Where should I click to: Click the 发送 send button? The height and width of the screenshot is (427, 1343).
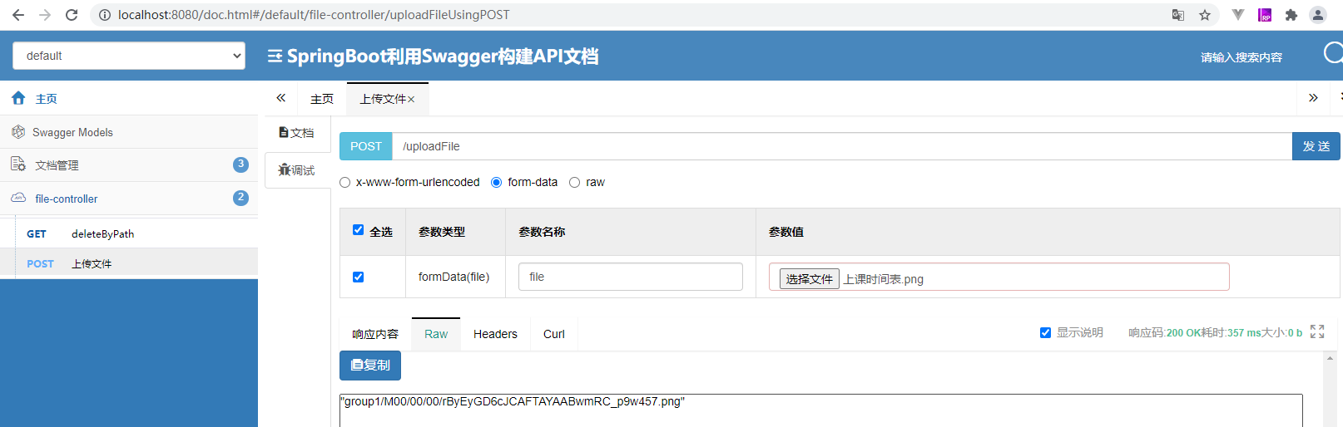point(1316,146)
